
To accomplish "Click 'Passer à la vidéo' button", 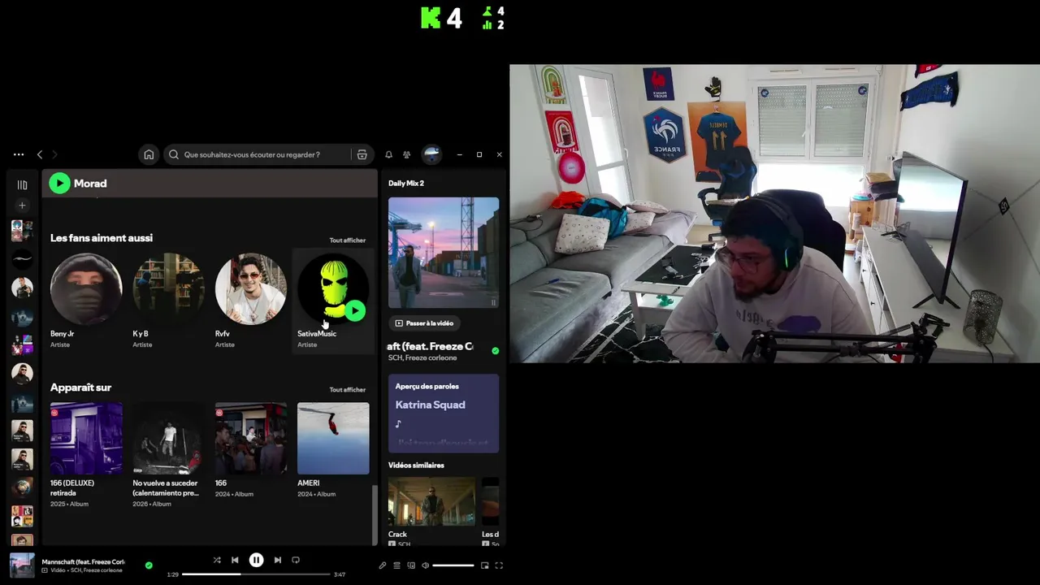I will pyautogui.click(x=423, y=323).
